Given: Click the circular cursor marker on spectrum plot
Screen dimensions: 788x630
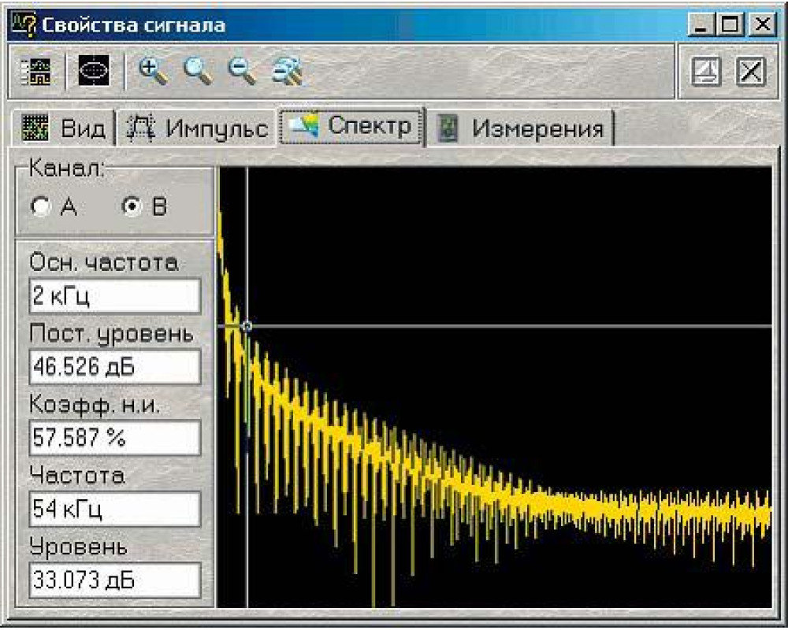Looking at the screenshot, I should click(x=247, y=326).
